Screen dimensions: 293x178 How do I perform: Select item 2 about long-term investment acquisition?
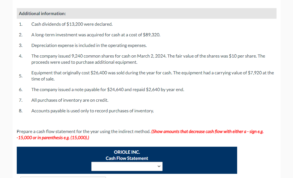tap(96, 35)
